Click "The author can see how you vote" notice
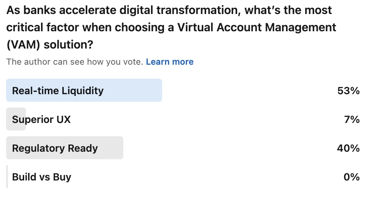 tap(75, 62)
